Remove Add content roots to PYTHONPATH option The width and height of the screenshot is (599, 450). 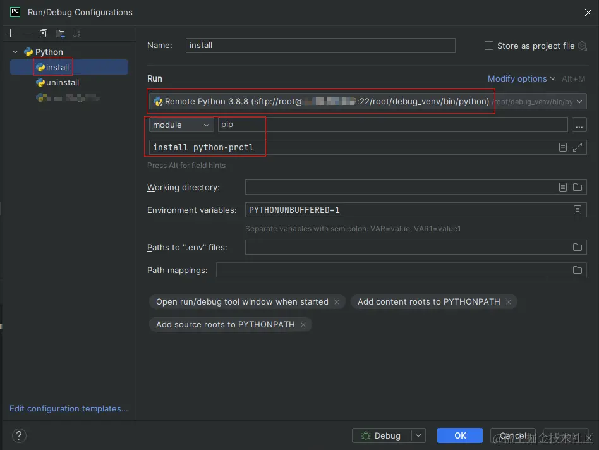(x=509, y=302)
